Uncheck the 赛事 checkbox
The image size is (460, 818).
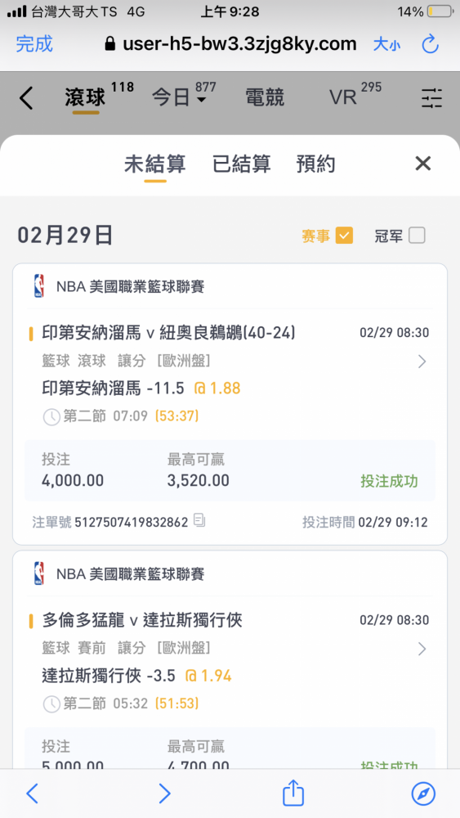pos(344,236)
